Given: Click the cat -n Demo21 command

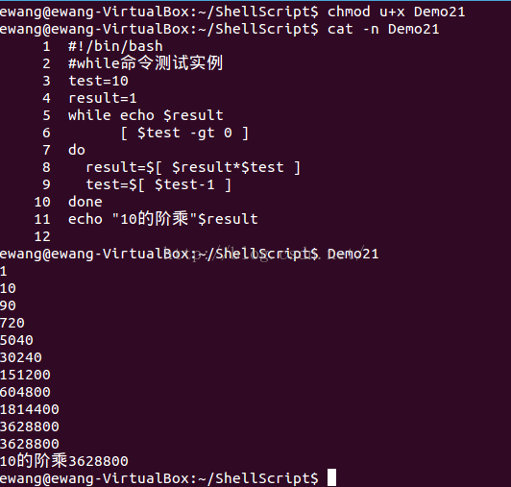Looking at the screenshot, I should [383, 30].
